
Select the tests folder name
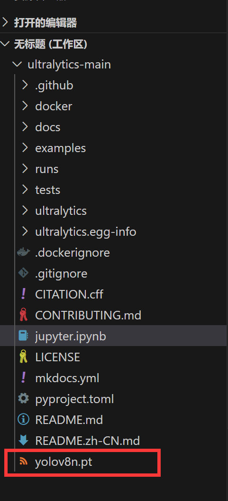tap(48, 190)
